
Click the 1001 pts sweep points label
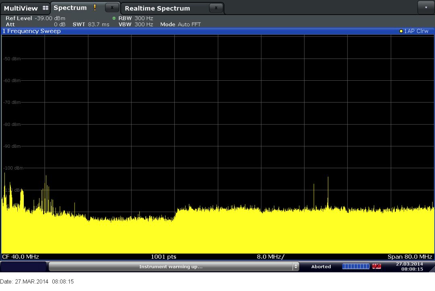164,257
